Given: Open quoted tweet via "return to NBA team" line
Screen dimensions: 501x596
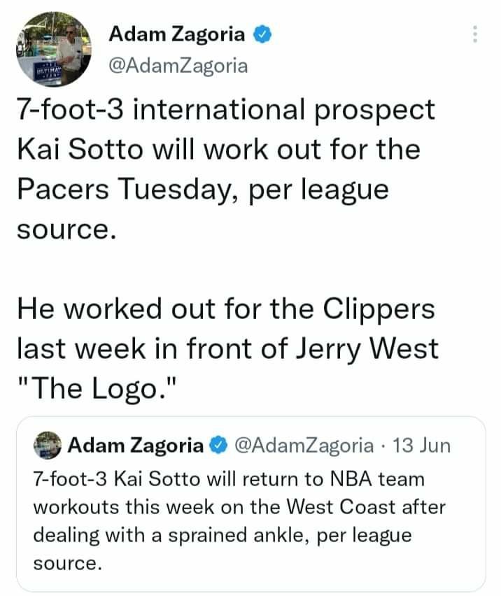Looking at the screenshot, I should [x=229, y=481].
